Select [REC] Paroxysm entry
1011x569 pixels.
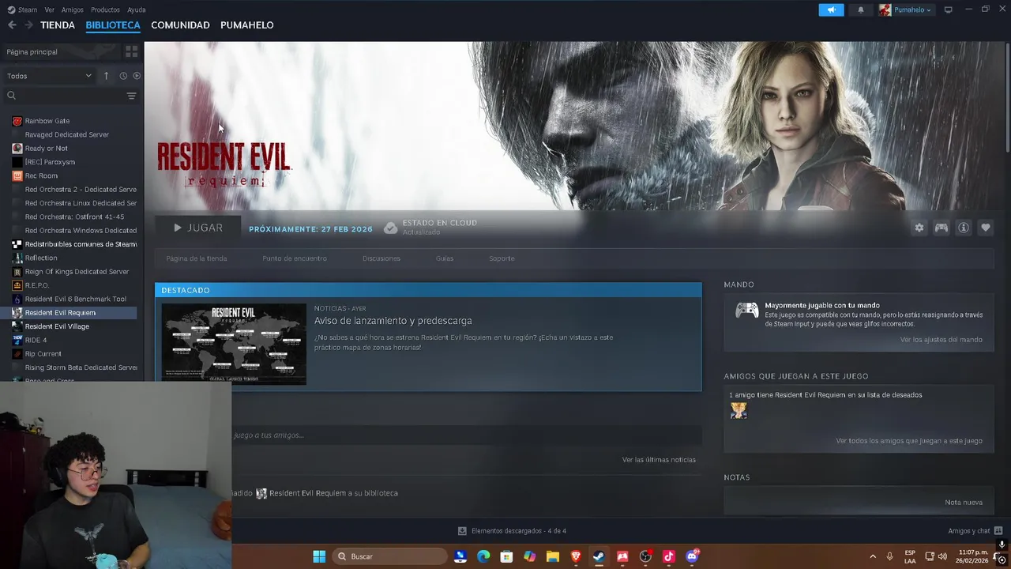click(x=50, y=162)
